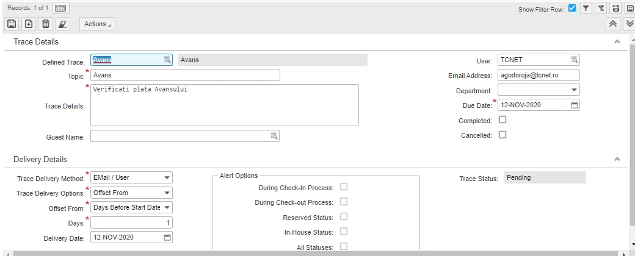Click the record count 123 icon
635x256 pixels.
[x=60, y=8]
